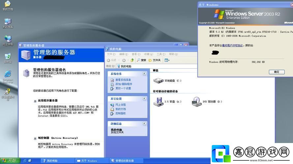Click the up-folder icon in the toolbar
Image resolution: width=293 pixels, height=164 pixels.
pyautogui.click(x=132, y=60)
